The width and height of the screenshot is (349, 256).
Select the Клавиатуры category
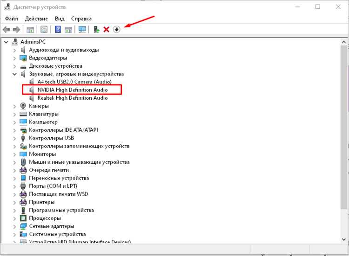tap(43, 114)
